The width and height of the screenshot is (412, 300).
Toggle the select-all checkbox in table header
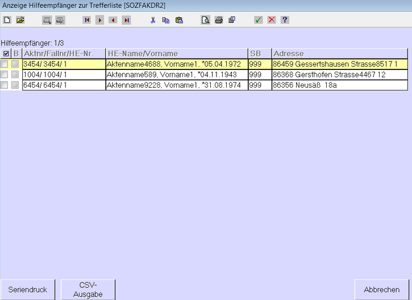click(6, 54)
